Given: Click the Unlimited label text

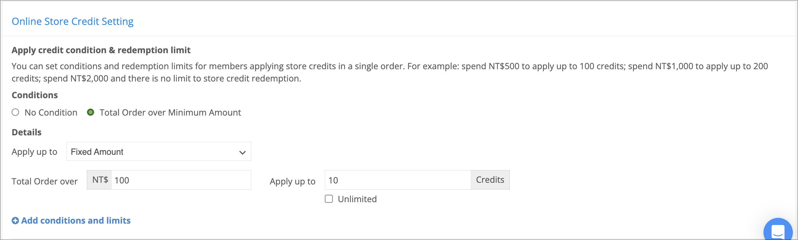Looking at the screenshot, I should click(357, 199).
